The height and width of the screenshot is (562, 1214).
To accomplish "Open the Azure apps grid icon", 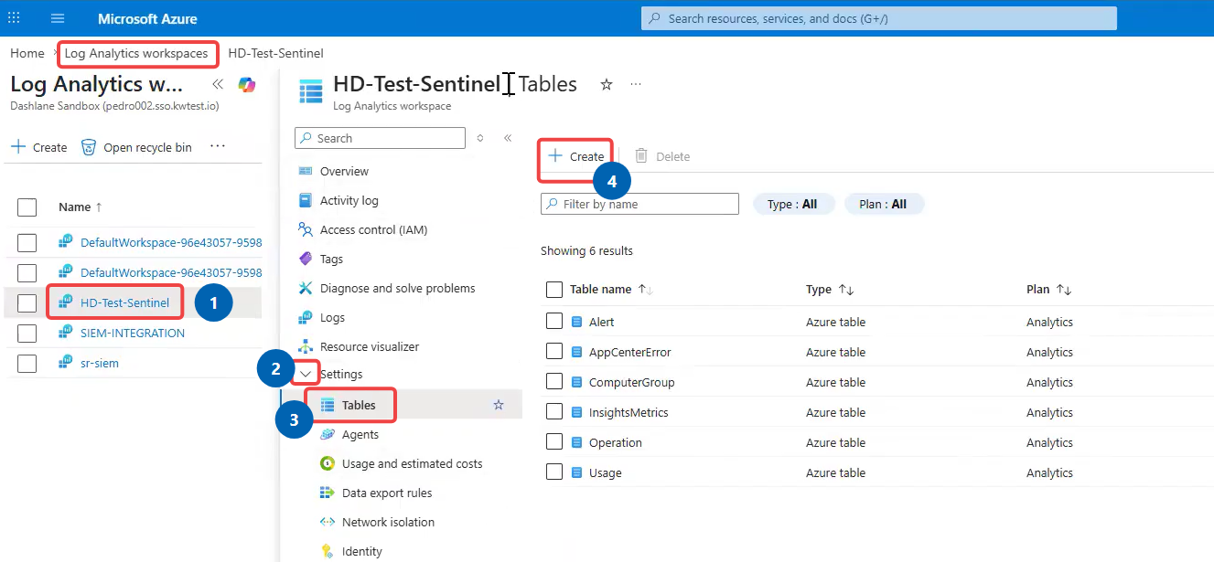I will 14,18.
